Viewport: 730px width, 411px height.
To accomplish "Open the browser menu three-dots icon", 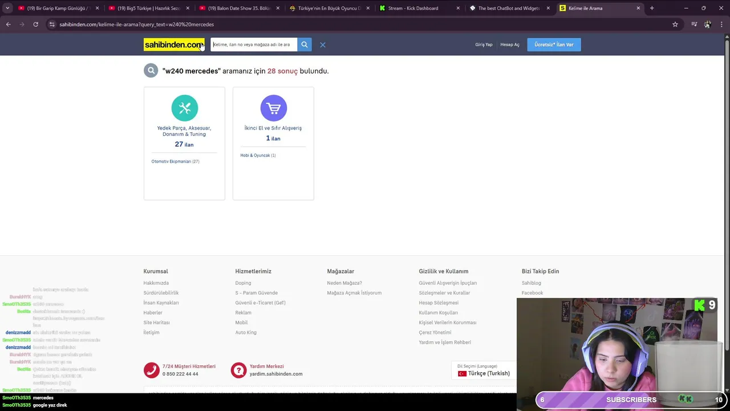I will 722,25.
